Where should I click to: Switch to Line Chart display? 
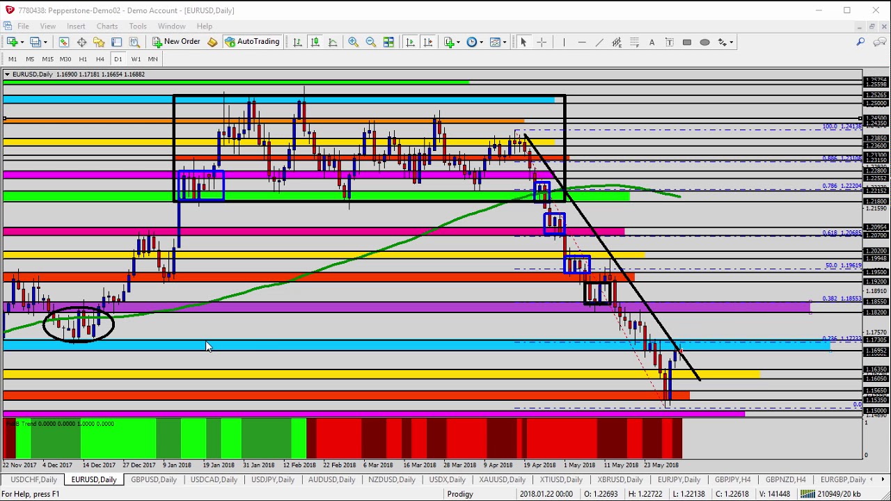(x=333, y=42)
